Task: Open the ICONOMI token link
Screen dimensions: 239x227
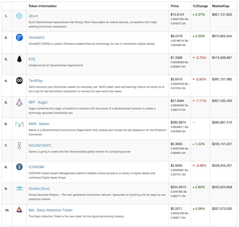Action: point(36,167)
